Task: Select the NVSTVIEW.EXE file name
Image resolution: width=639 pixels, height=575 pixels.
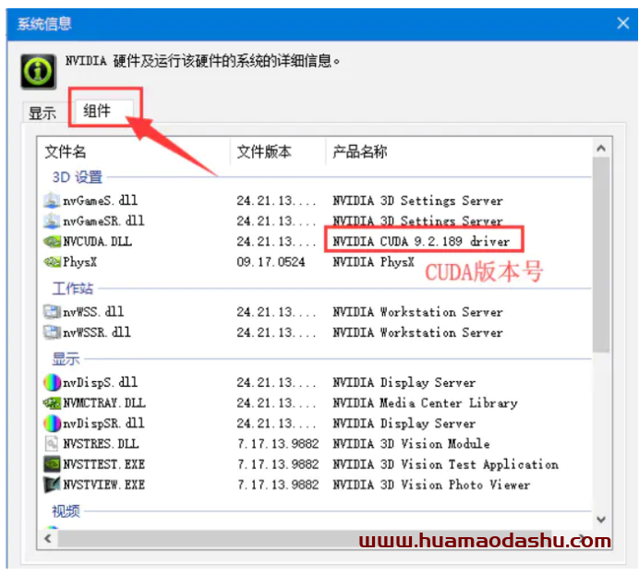Action: [104, 485]
